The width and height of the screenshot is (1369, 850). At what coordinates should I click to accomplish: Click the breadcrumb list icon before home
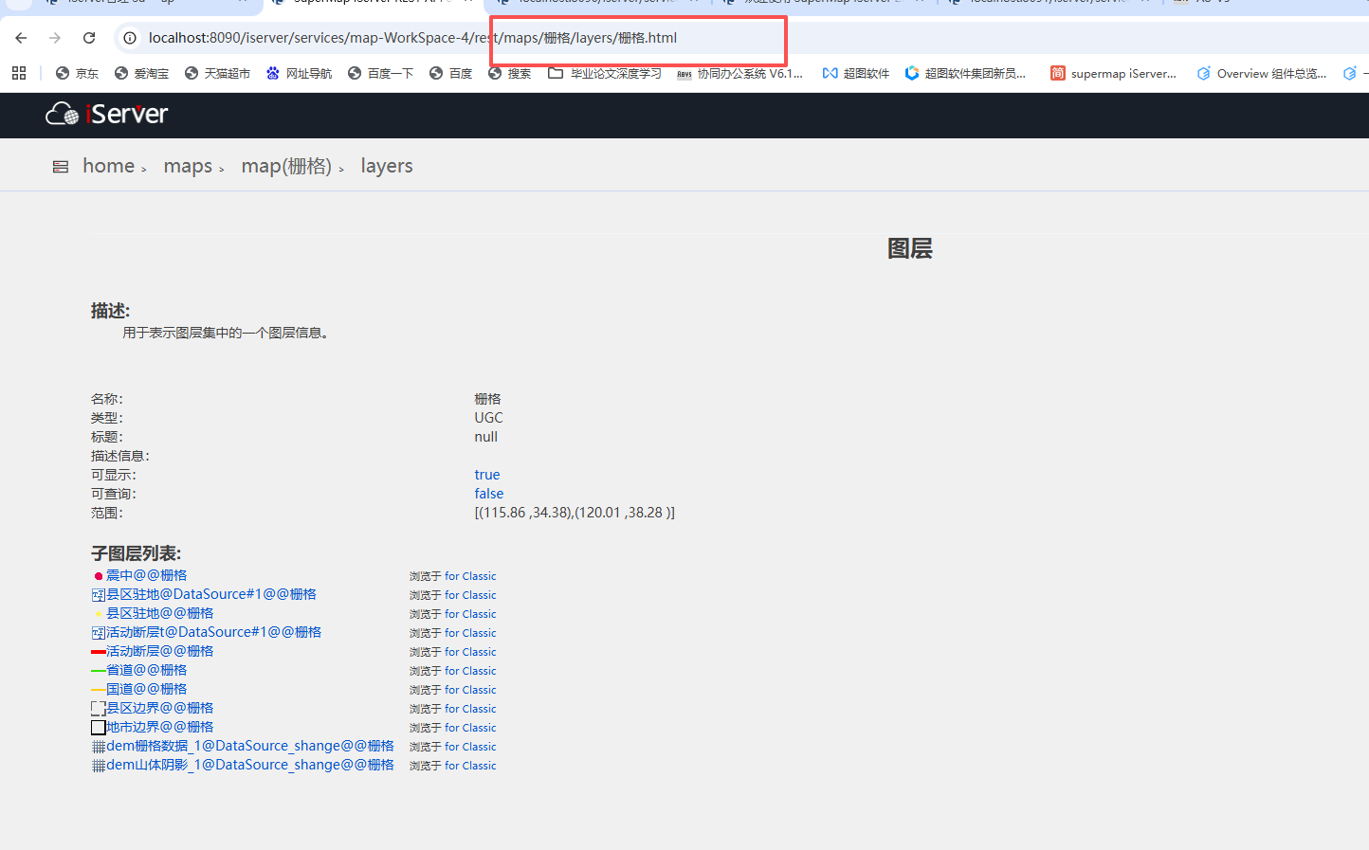click(61, 167)
